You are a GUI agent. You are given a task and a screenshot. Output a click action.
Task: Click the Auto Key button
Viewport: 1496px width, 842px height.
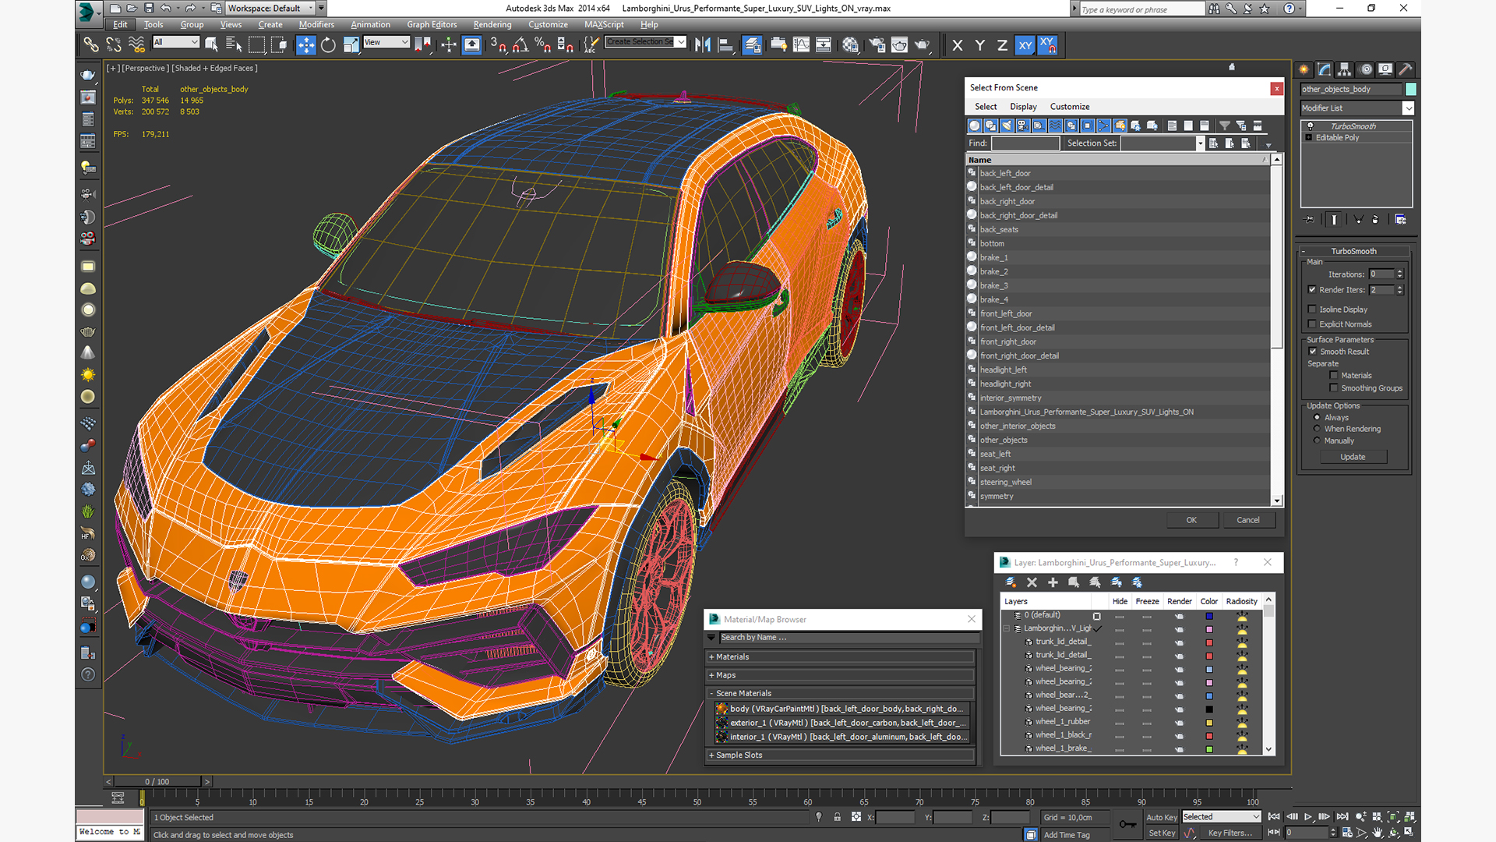coord(1162,817)
